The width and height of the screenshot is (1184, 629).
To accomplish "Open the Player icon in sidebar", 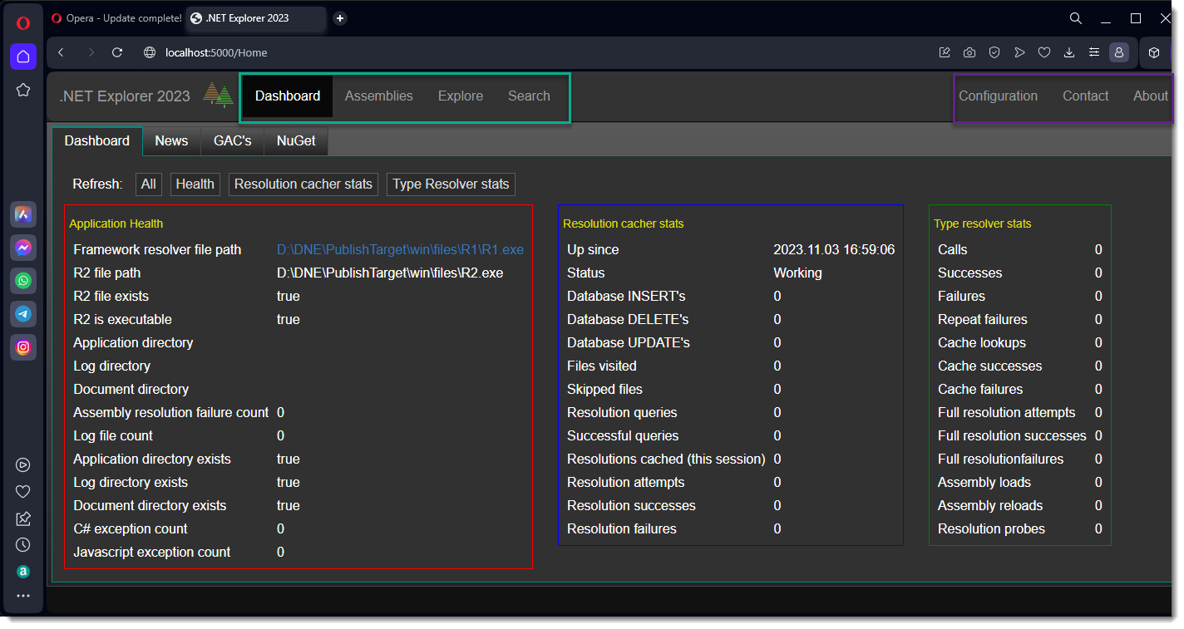I will [x=23, y=465].
